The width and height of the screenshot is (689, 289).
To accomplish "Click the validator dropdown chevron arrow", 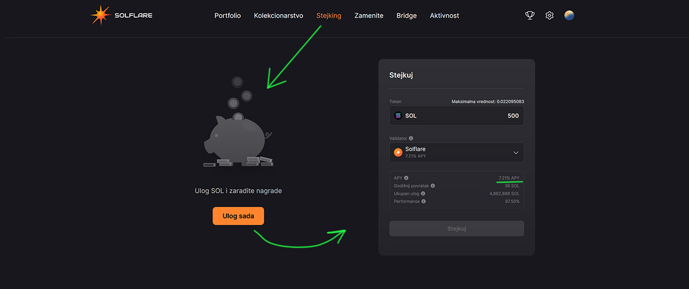I will point(516,153).
